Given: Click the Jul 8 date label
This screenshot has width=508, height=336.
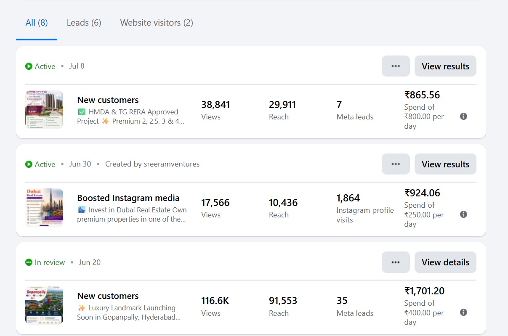Looking at the screenshot, I should [x=77, y=66].
